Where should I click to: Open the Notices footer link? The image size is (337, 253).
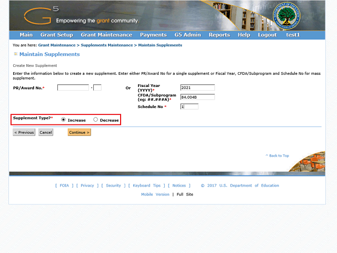(x=179, y=186)
